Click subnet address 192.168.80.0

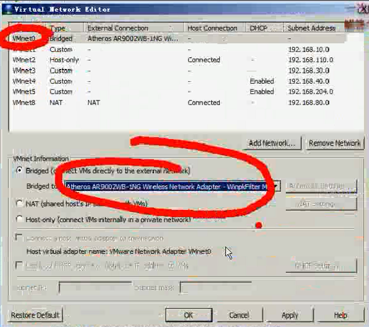(309, 103)
